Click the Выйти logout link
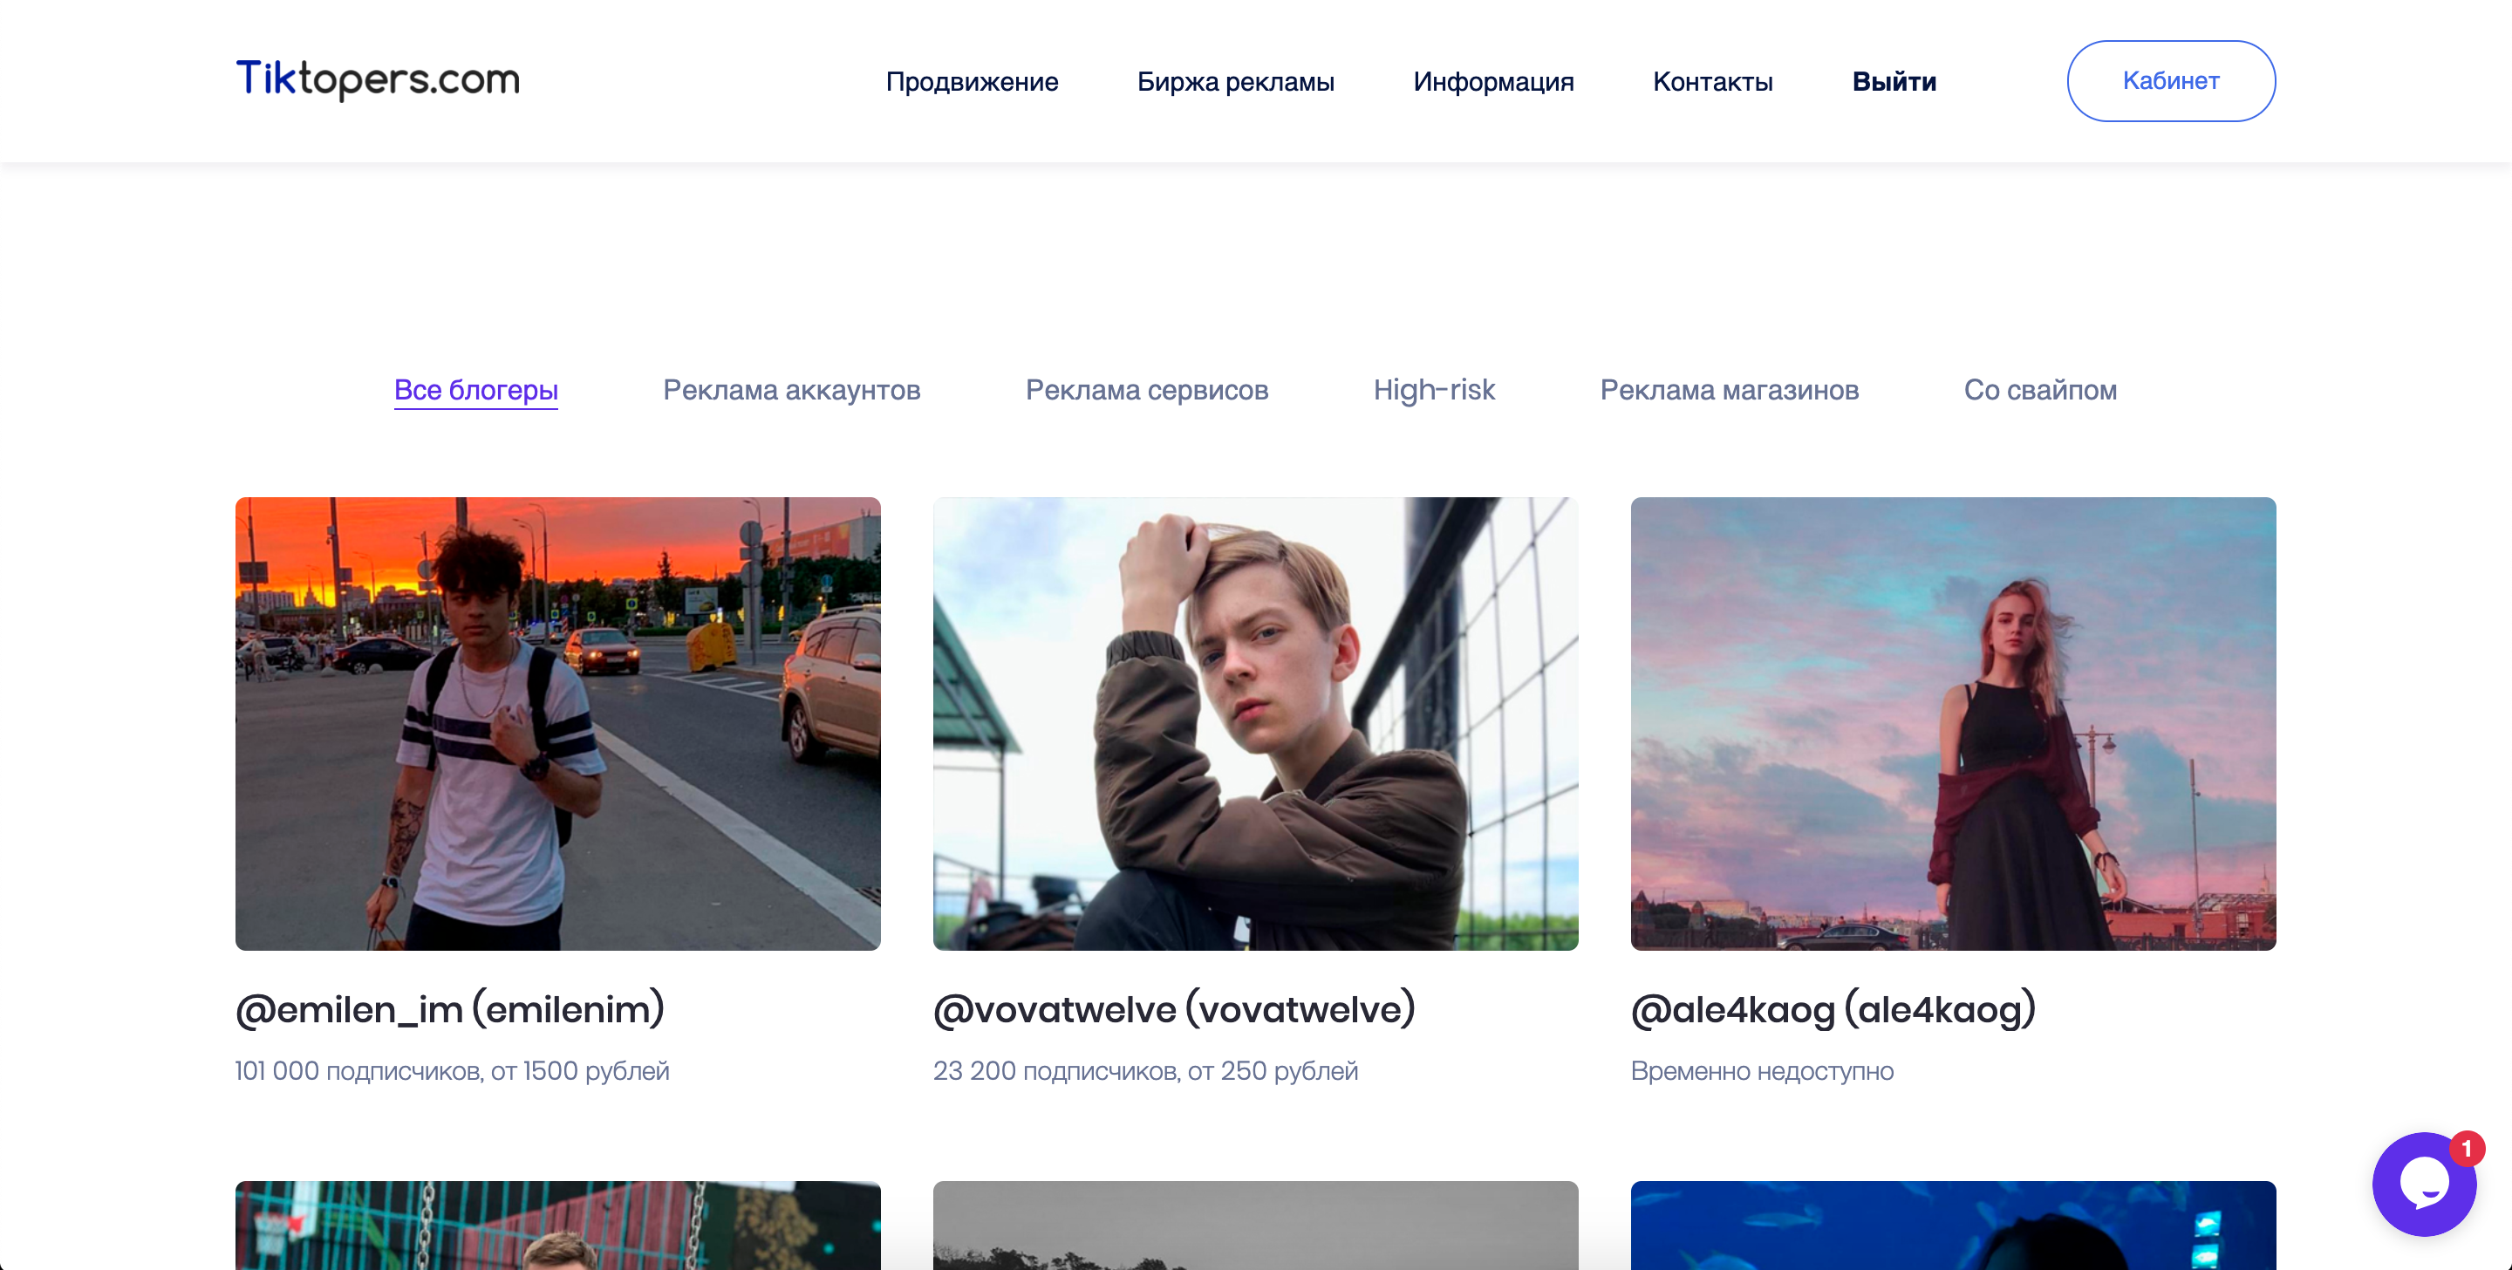2512x1270 pixels. [x=1894, y=81]
